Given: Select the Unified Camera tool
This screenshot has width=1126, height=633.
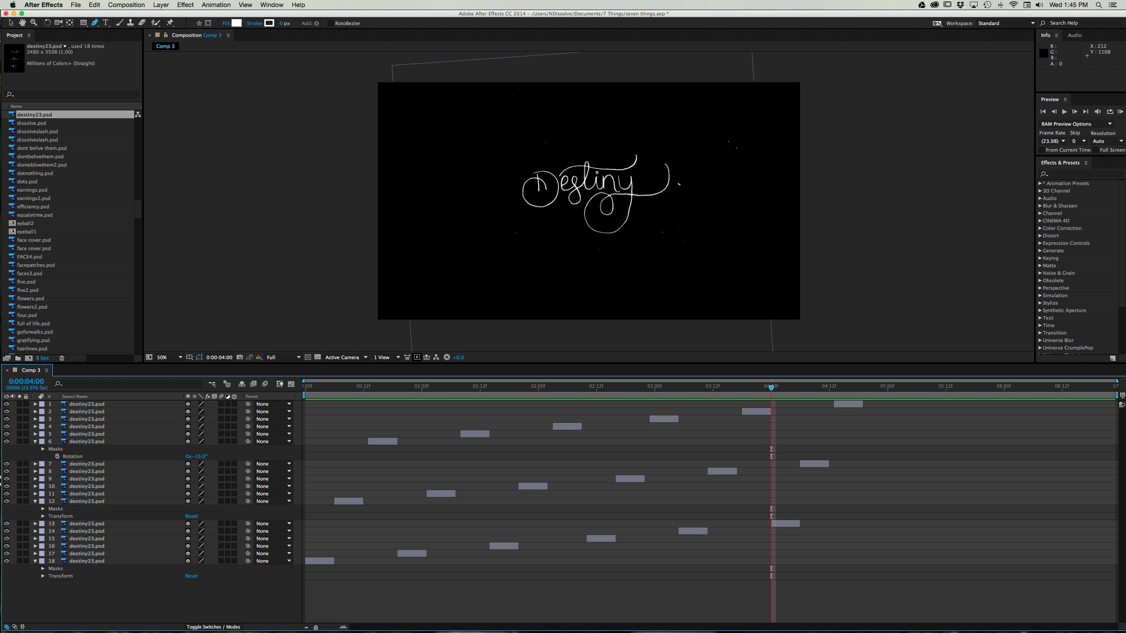Looking at the screenshot, I should click(58, 23).
